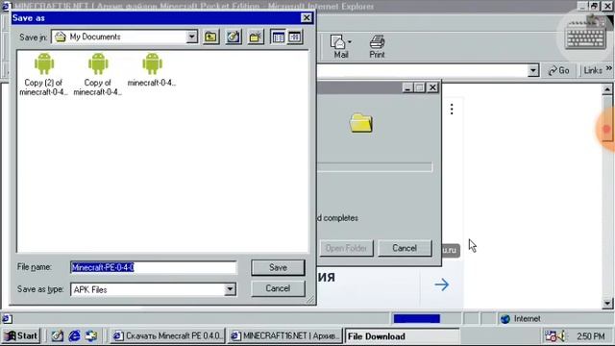Close the File Download dialog window

pyautogui.click(x=432, y=87)
